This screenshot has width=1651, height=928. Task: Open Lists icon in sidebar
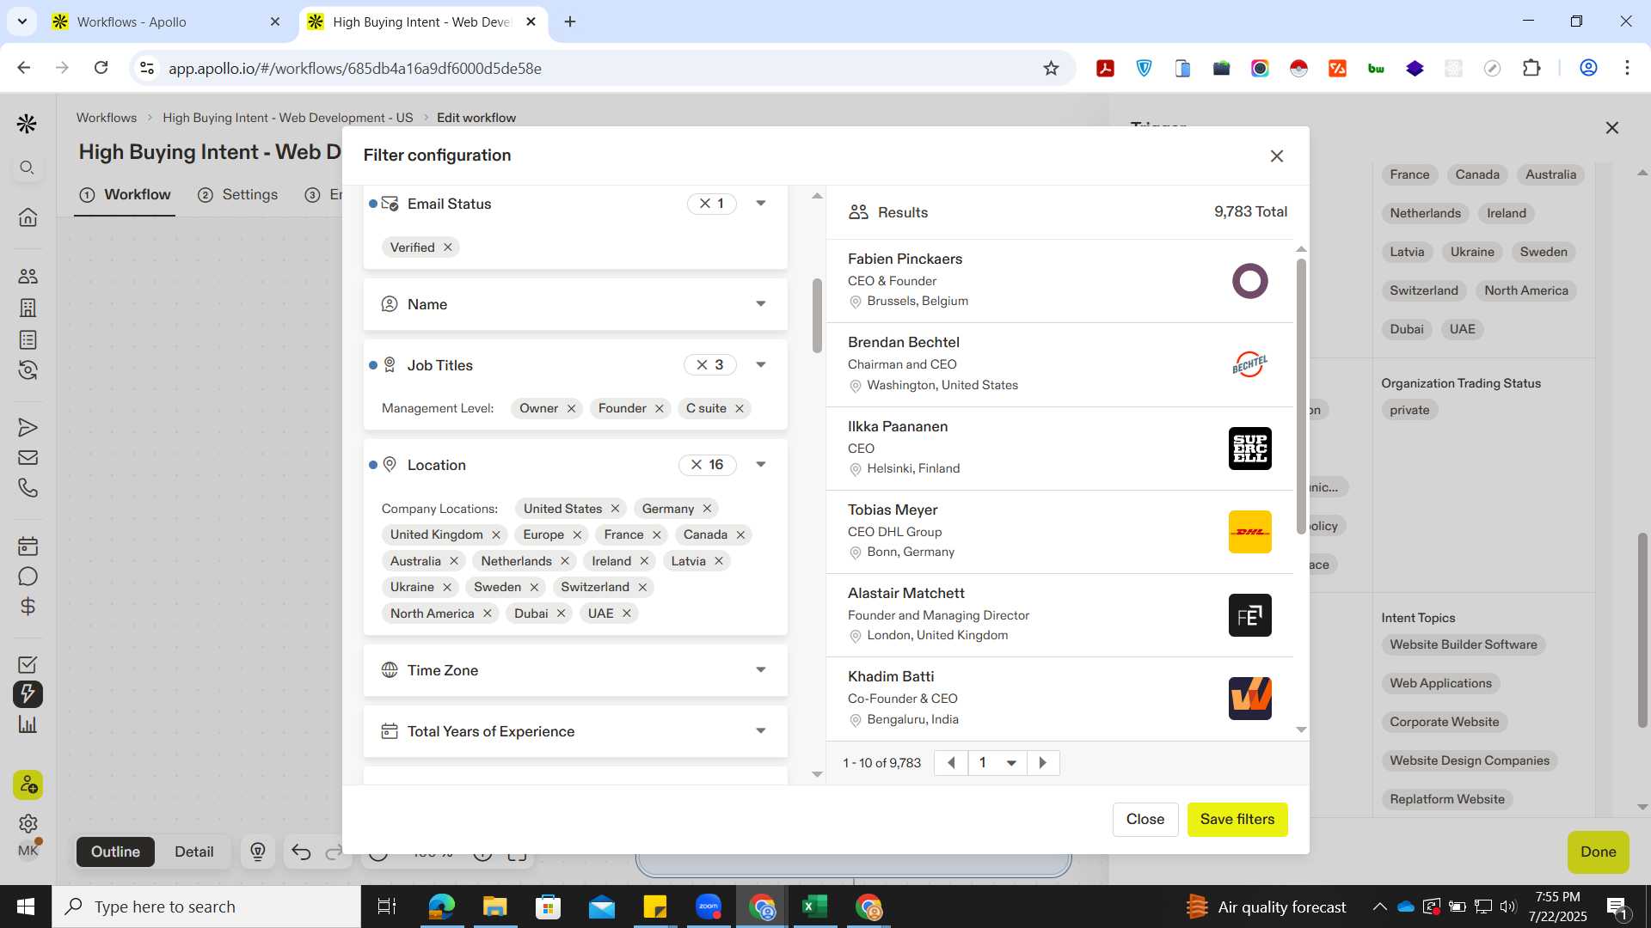pyautogui.click(x=28, y=339)
